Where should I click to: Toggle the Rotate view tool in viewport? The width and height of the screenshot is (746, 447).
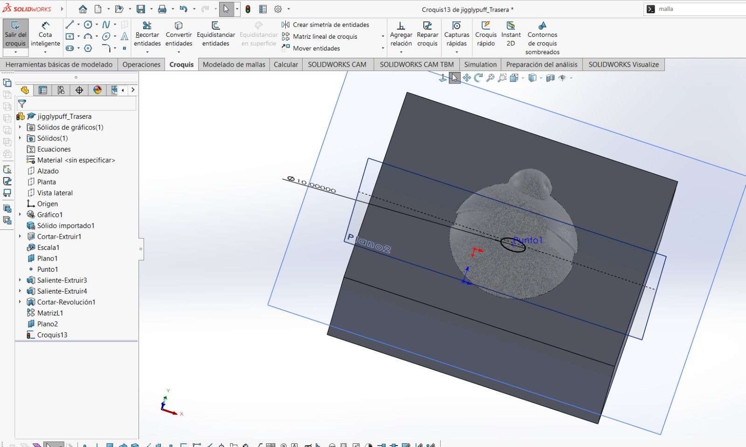[x=478, y=78]
